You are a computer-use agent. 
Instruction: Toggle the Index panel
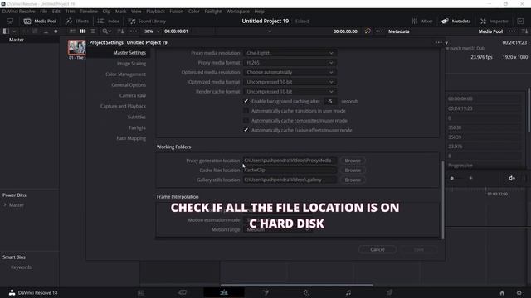click(x=109, y=21)
